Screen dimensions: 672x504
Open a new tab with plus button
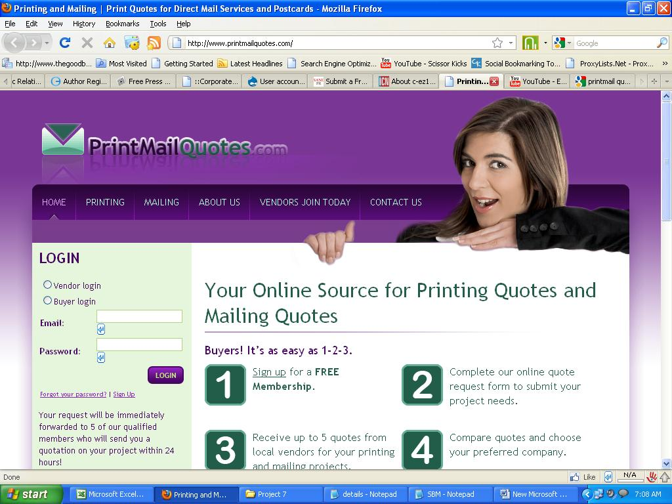point(654,81)
